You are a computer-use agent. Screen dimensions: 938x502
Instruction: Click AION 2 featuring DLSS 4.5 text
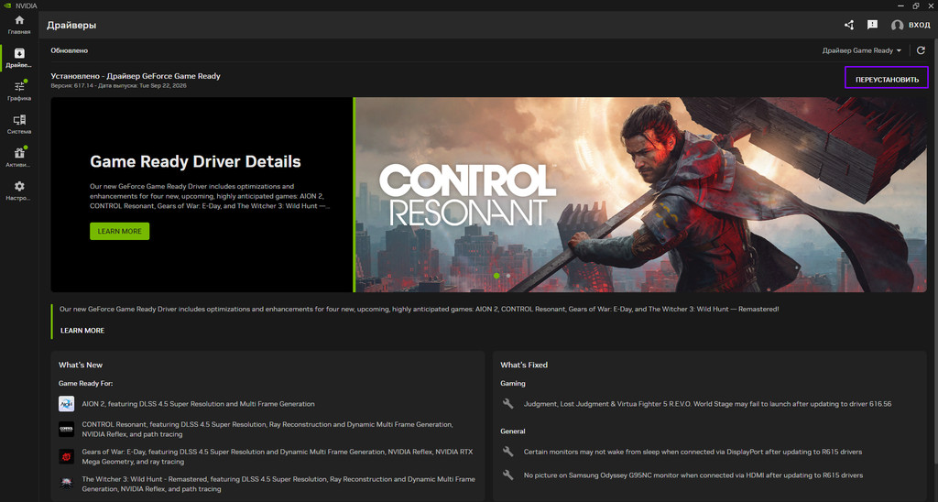[x=198, y=404]
